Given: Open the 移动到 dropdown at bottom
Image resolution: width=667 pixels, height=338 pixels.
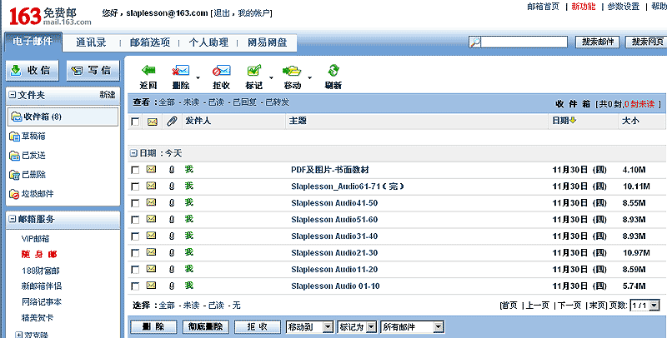Looking at the screenshot, I should 309,327.
